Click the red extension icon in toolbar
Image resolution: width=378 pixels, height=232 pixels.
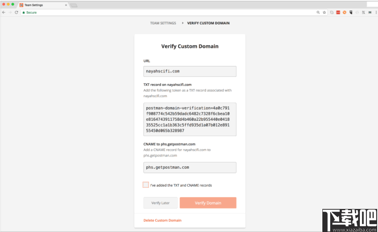click(338, 12)
